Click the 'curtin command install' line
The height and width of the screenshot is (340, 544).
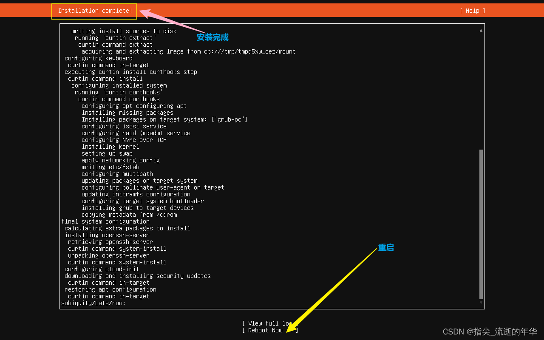[105, 79]
